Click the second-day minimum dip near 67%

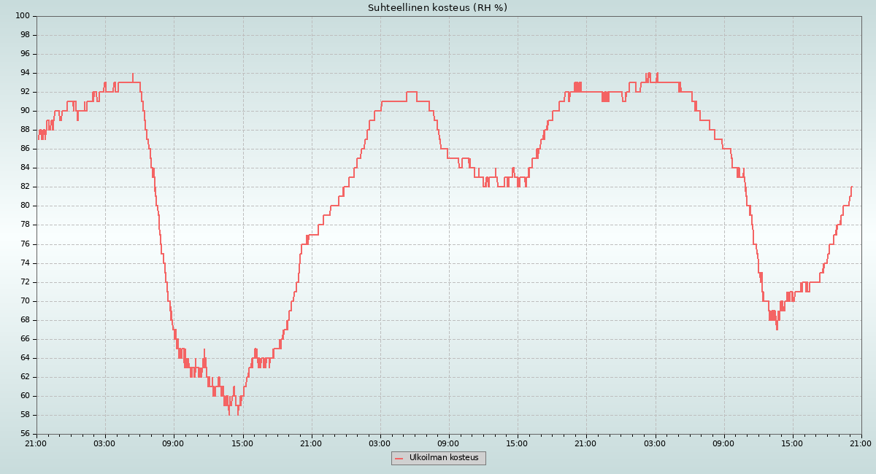tap(777, 329)
